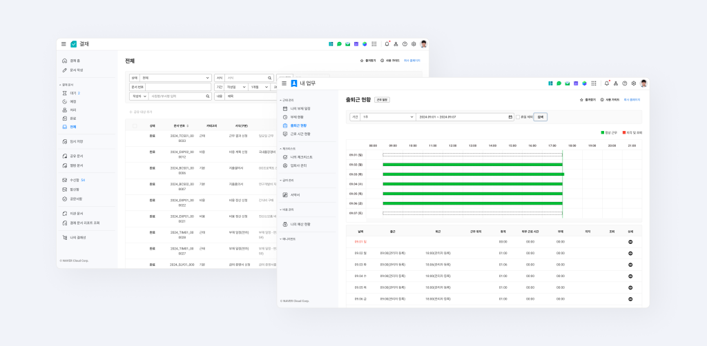Collapse 근태 관리 section in sidebar
Screen dimensions: 707x346
point(282,100)
